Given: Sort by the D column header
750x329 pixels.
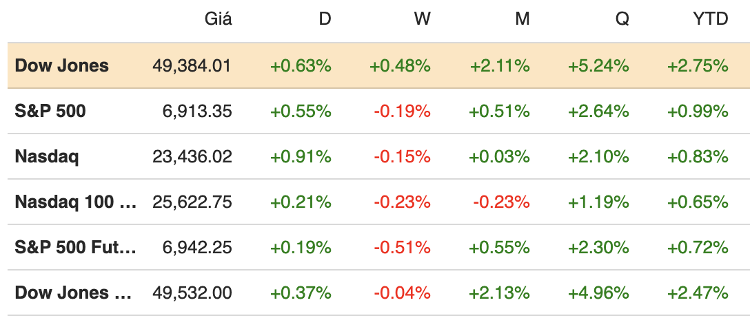Looking at the screenshot, I should 324,19.
